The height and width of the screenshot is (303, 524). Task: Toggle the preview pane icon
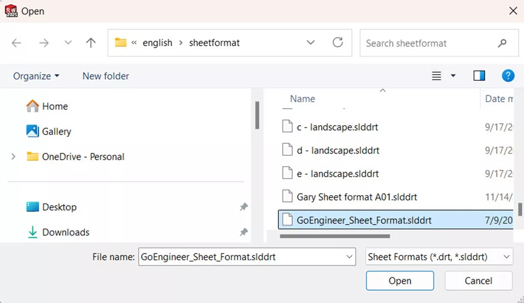[x=479, y=75]
